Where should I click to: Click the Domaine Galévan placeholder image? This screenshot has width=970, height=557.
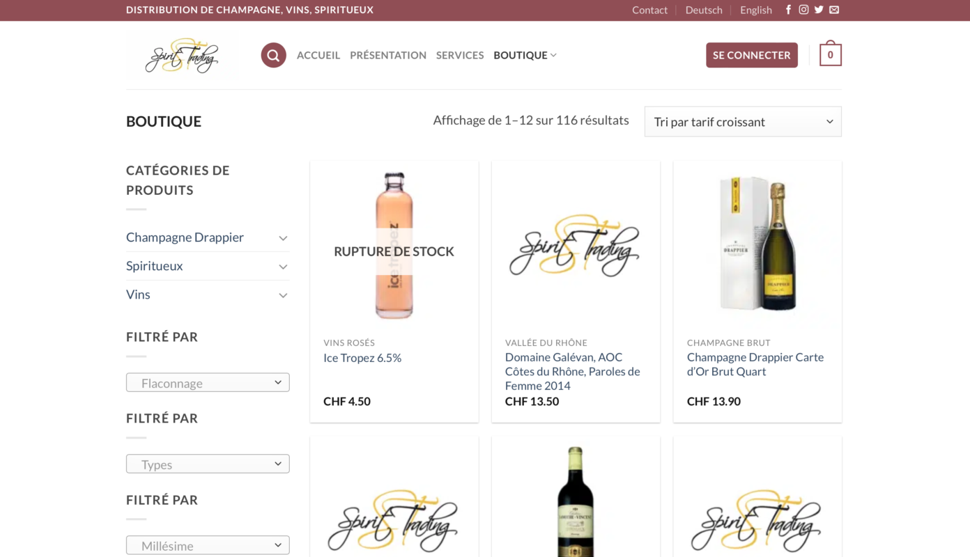576,245
